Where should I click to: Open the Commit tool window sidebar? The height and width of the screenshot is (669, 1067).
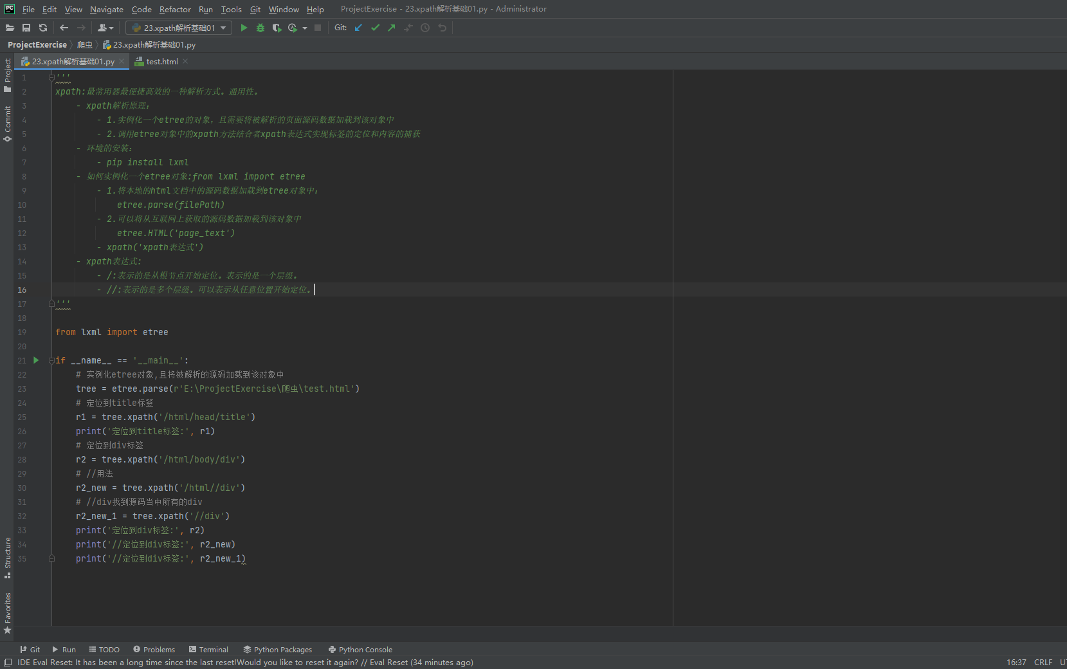(x=8, y=124)
